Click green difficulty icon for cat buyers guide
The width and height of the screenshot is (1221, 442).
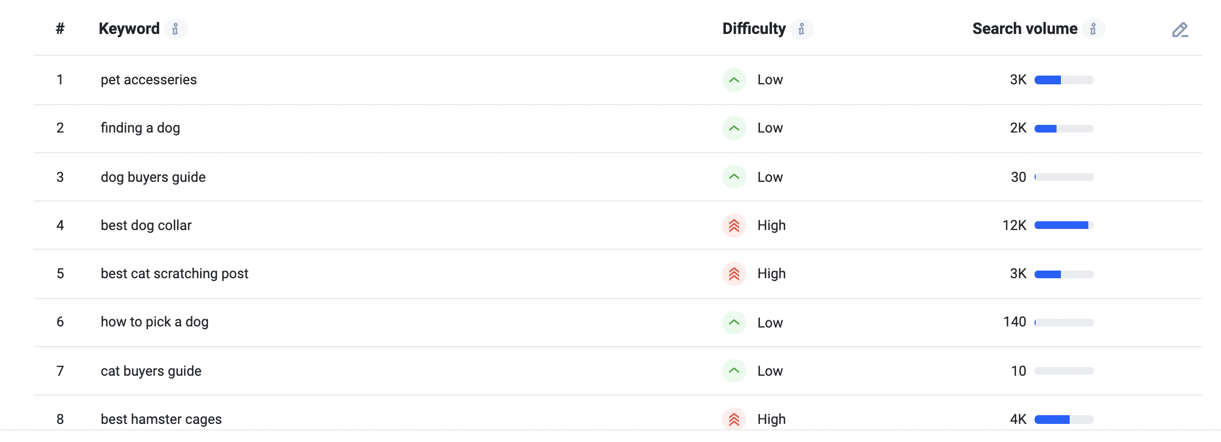point(734,371)
